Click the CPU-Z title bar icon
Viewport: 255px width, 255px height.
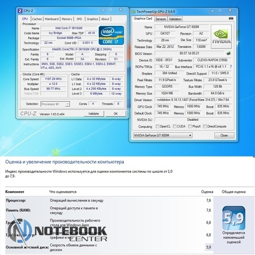tap(20, 11)
